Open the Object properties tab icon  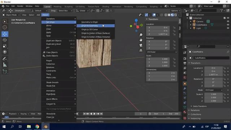coord(185,83)
